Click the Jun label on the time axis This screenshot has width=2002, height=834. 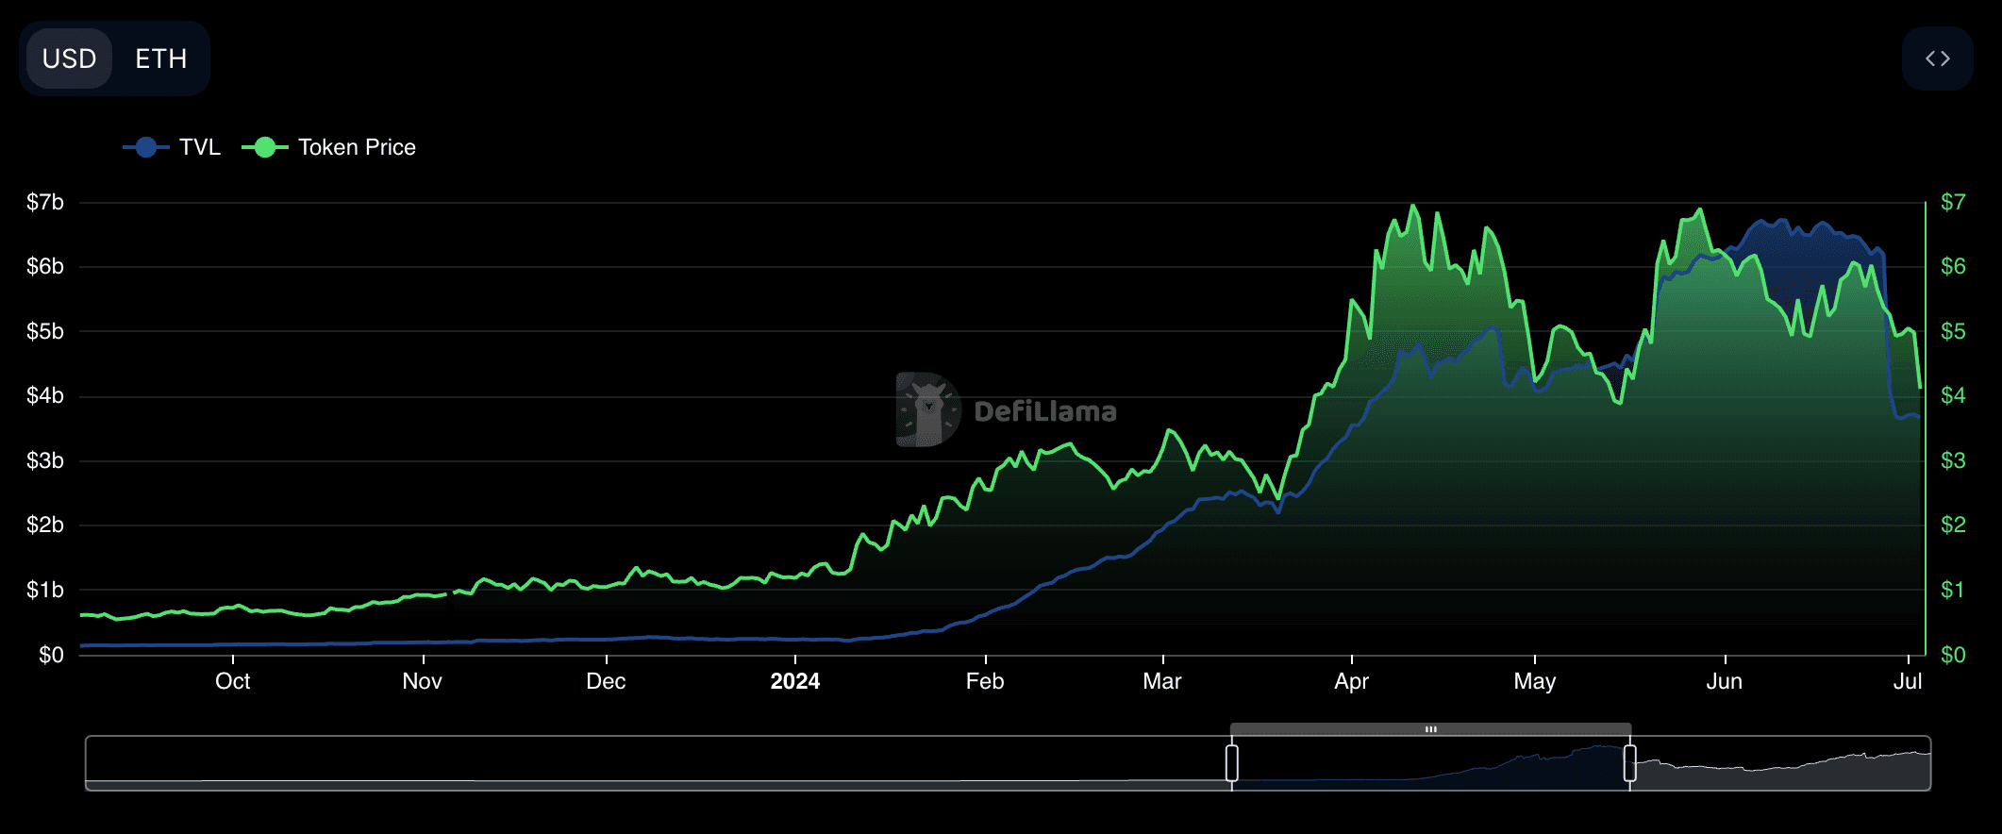[x=1724, y=681]
